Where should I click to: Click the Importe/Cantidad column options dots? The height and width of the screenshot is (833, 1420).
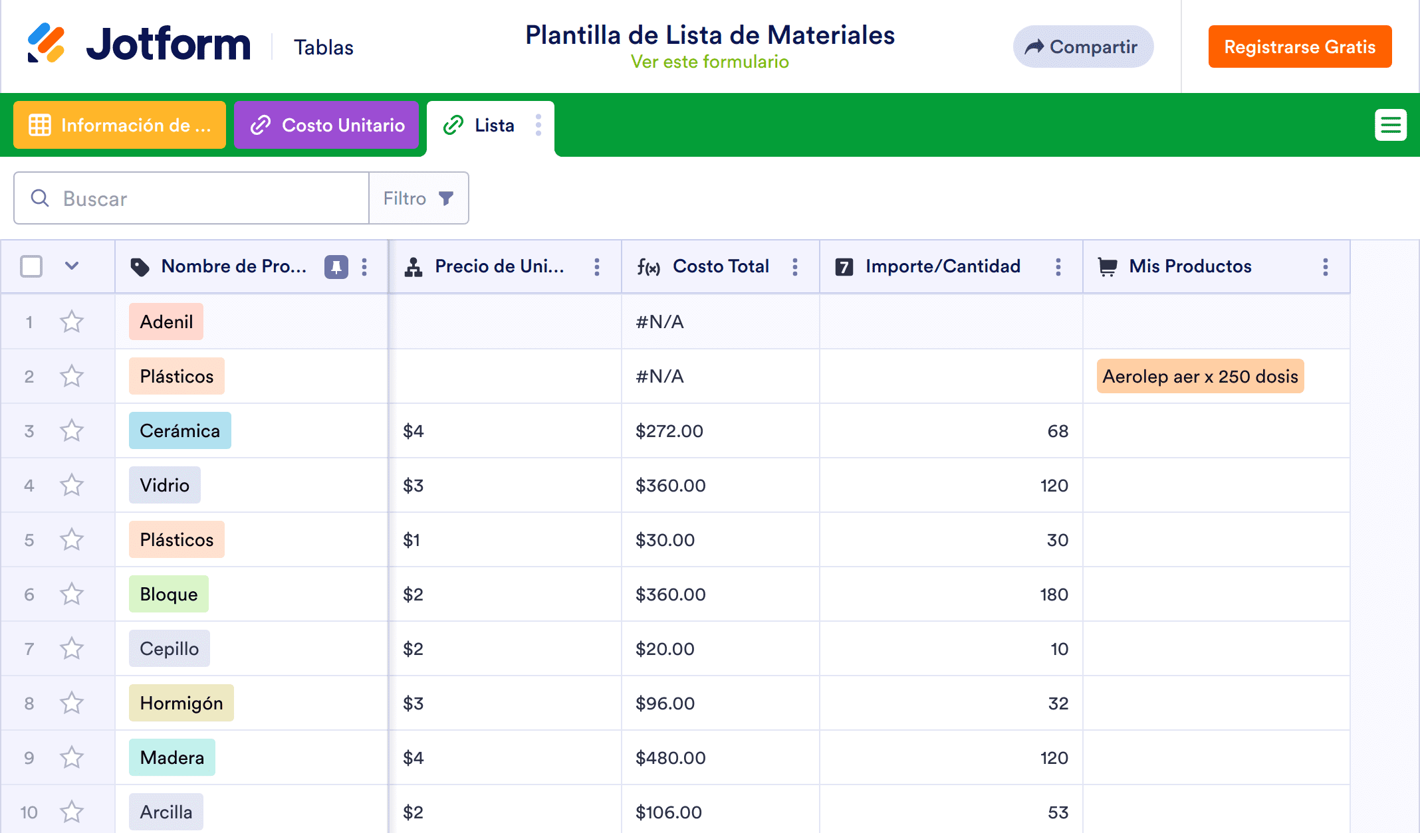point(1058,267)
